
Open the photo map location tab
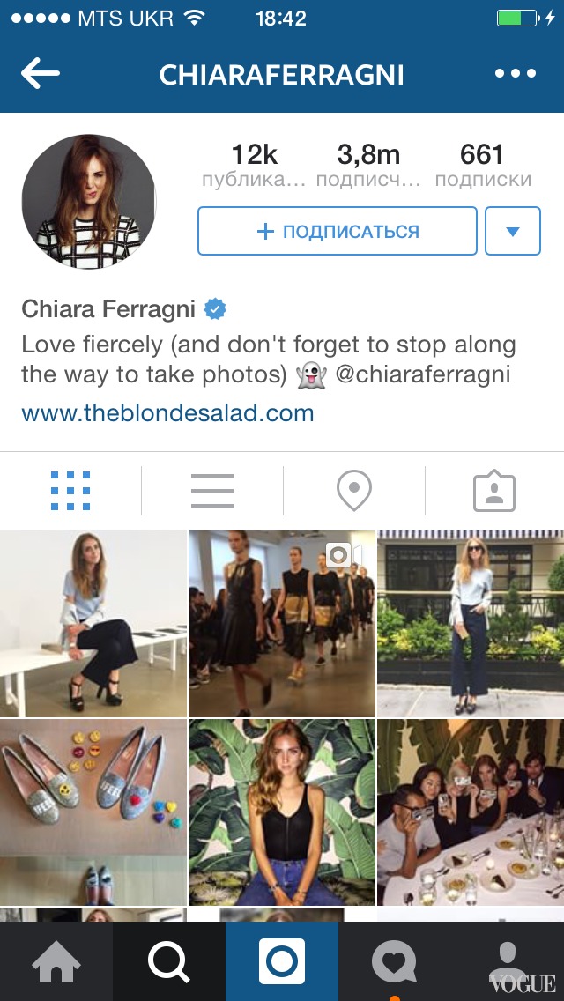click(x=354, y=490)
